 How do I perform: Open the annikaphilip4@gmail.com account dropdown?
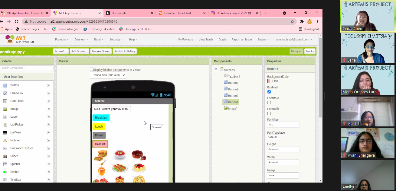294,40
